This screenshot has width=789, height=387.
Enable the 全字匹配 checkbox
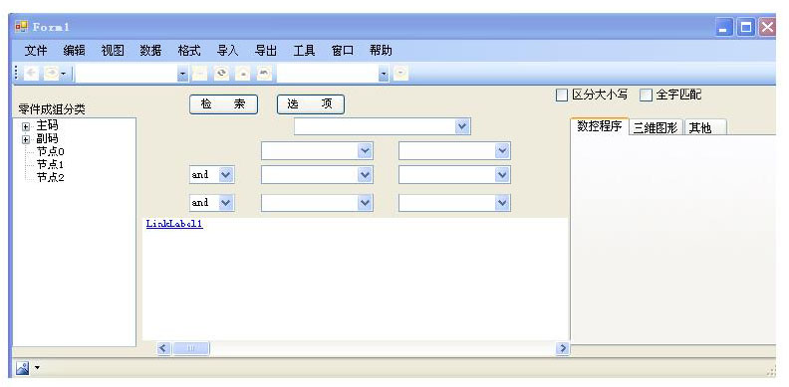(646, 95)
